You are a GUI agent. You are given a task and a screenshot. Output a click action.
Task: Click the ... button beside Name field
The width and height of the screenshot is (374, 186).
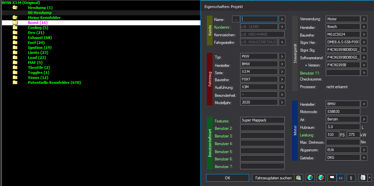236,19
